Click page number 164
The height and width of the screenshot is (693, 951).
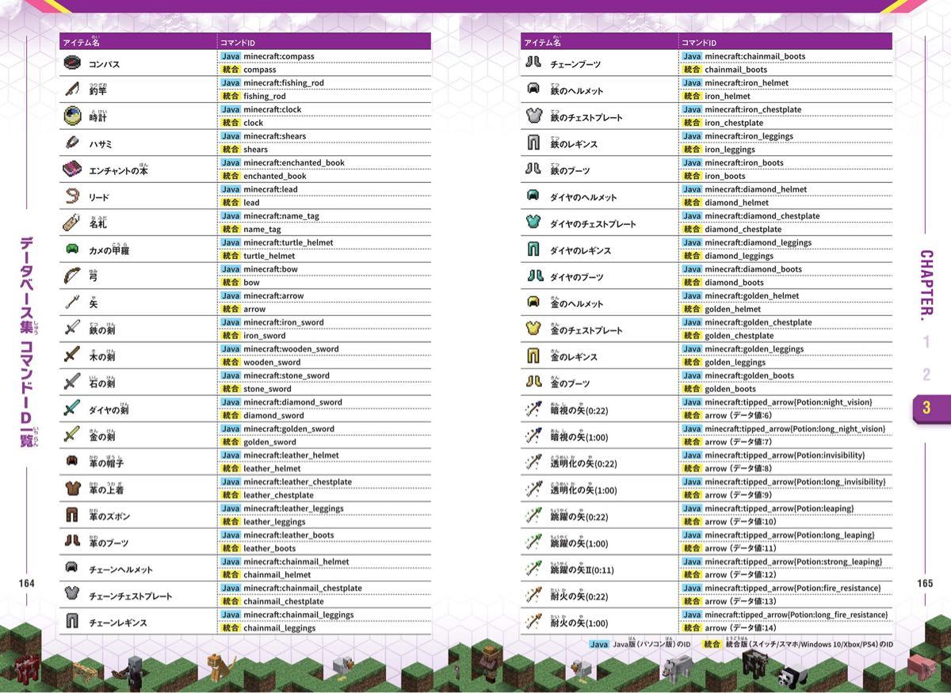[27, 583]
